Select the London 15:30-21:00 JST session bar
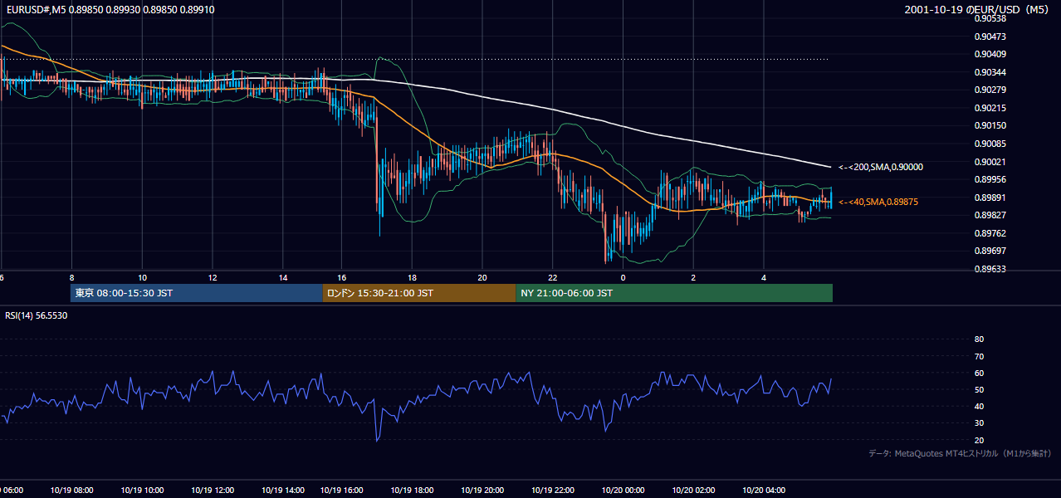1061x498 pixels. tap(419, 293)
